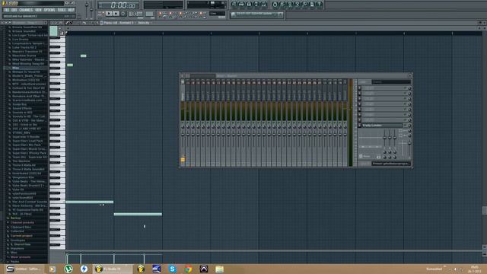487x274 pixels.
Task: Expand the Current project folder
Action: click(21, 236)
